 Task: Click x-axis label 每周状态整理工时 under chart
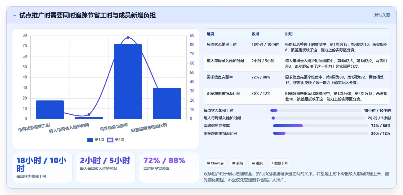click(34, 128)
